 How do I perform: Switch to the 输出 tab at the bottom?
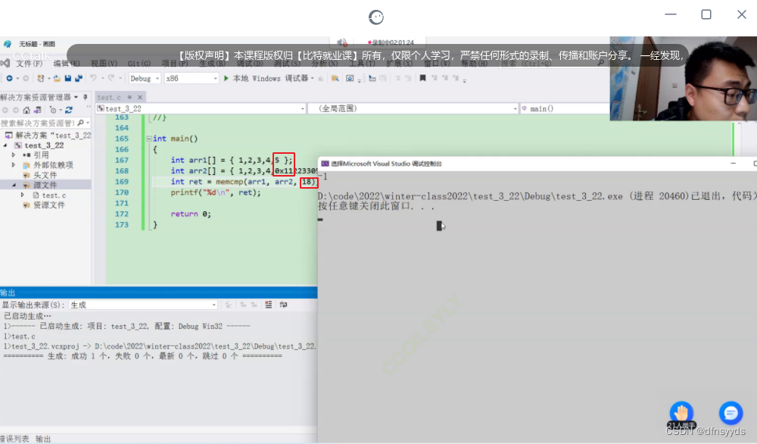pyautogui.click(x=43, y=439)
